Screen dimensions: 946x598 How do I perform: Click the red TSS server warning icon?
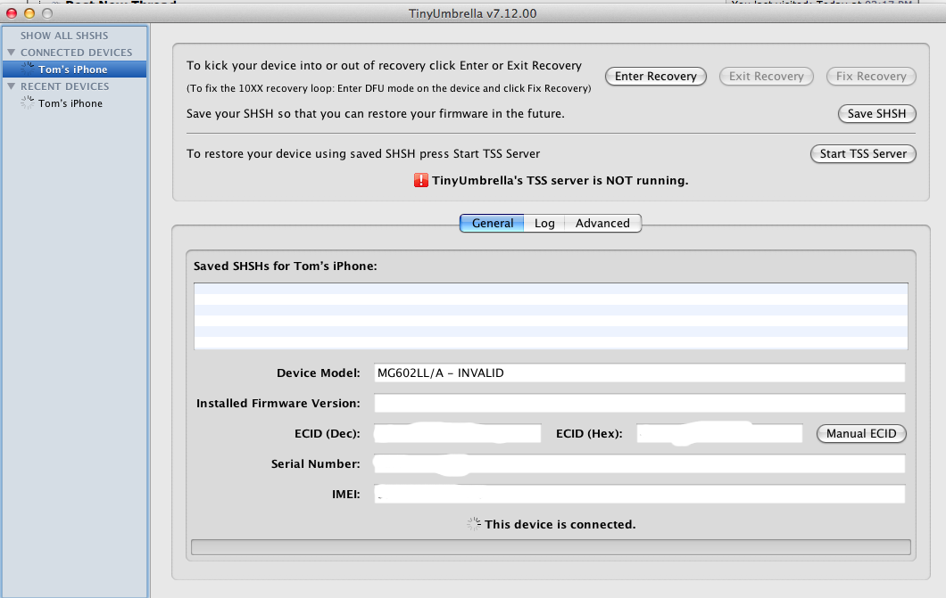[x=420, y=180]
